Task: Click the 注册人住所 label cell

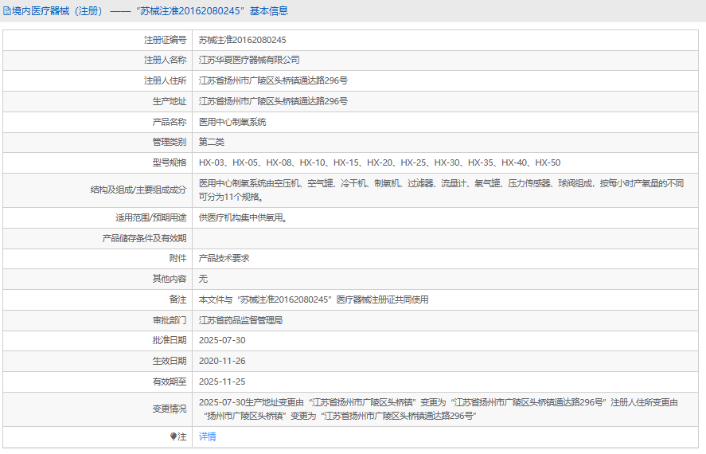Action: click(98, 80)
